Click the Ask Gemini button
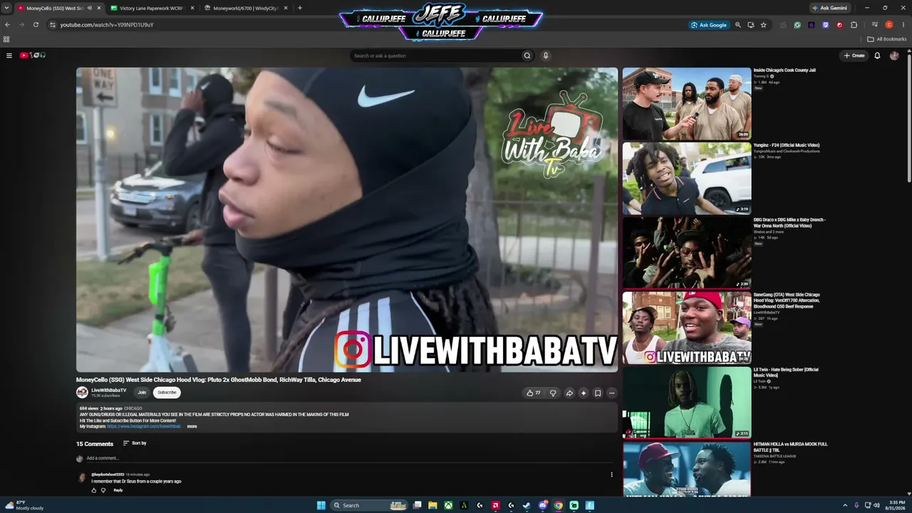 (x=829, y=8)
